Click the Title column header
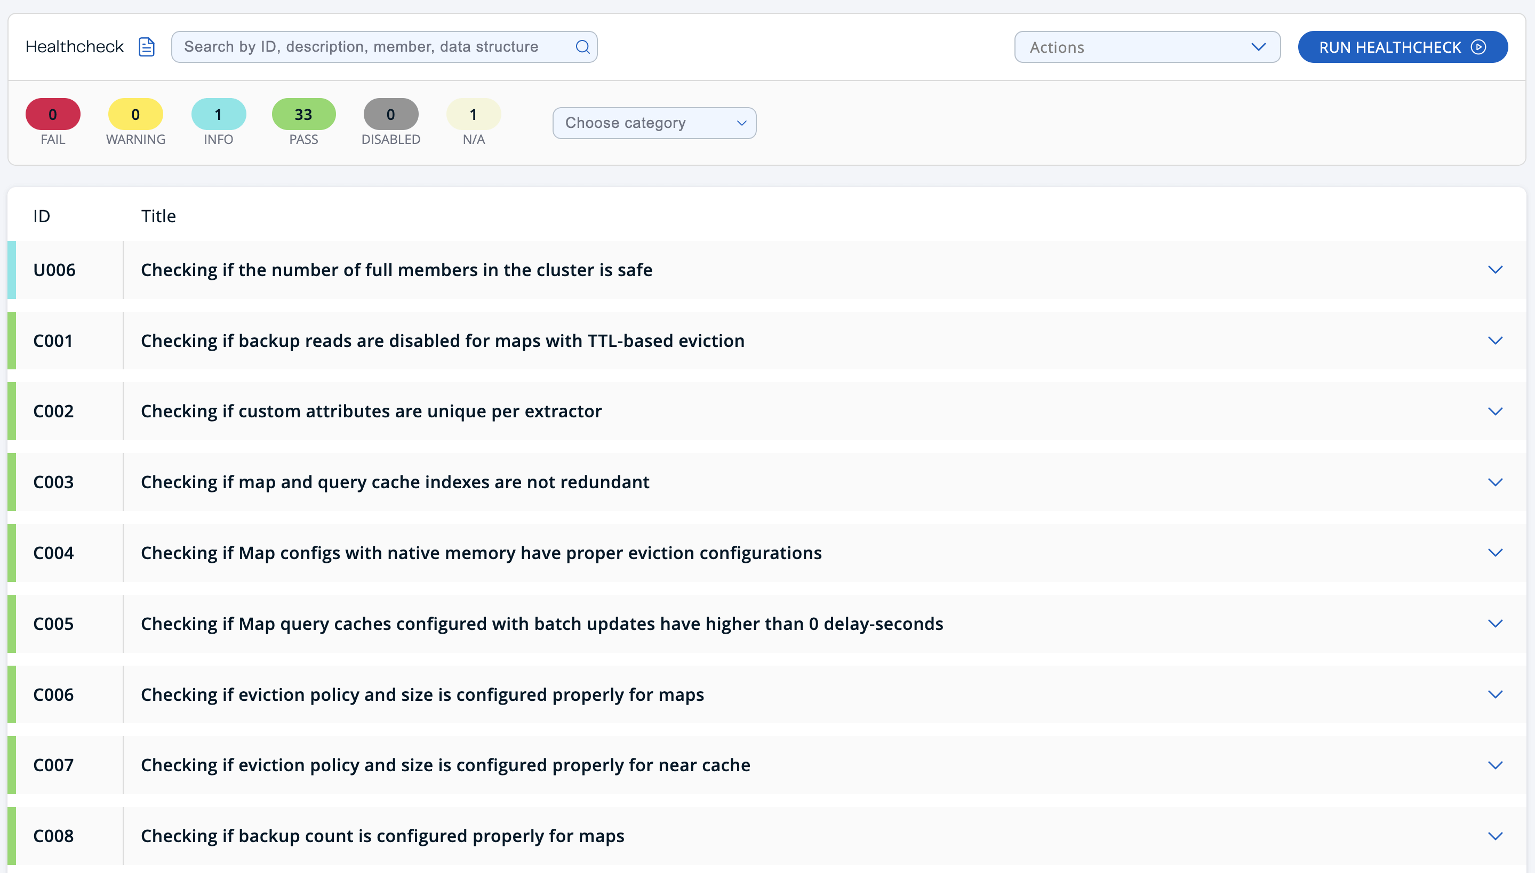The width and height of the screenshot is (1535, 873). point(158,216)
